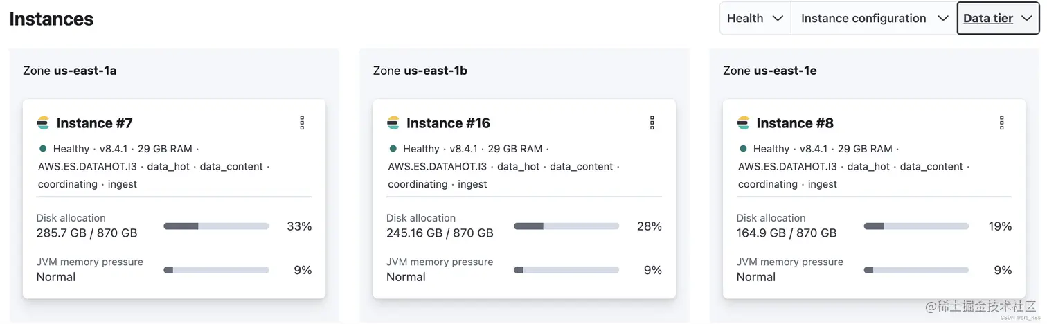Image resolution: width=1047 pixels, height=324 pixels.
Task: Click the Elasticsearch logo on Instance #16
Action: tap(393, 123)
